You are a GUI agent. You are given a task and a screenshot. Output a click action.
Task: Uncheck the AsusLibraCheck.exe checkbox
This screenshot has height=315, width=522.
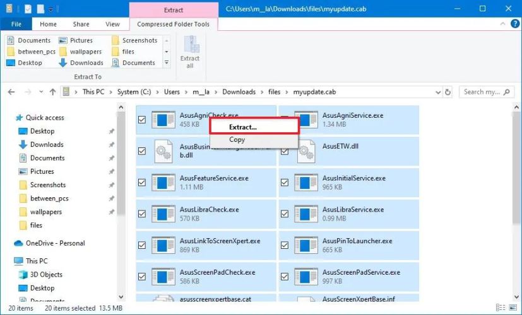[142, 214]
